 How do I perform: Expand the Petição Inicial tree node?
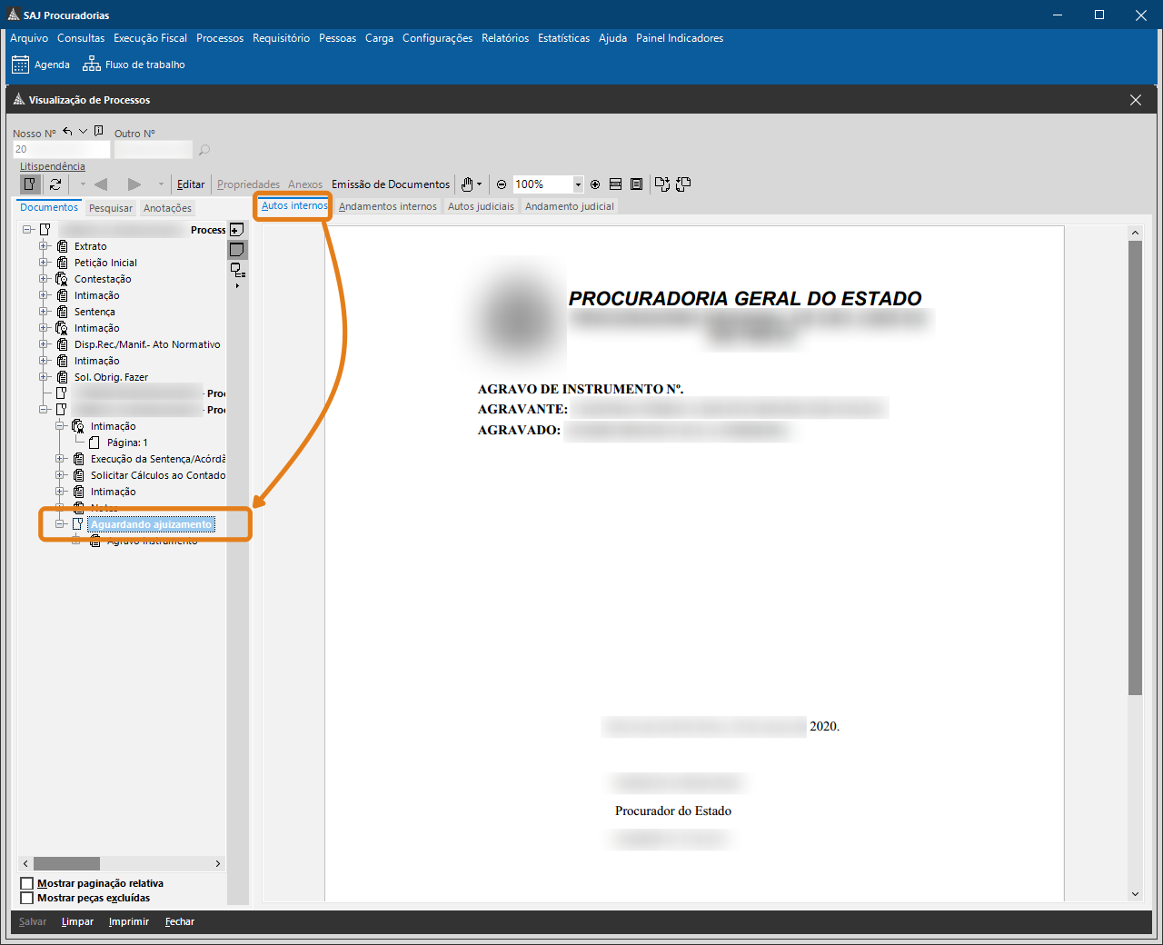pyautogui.click(x=44, y=263)
